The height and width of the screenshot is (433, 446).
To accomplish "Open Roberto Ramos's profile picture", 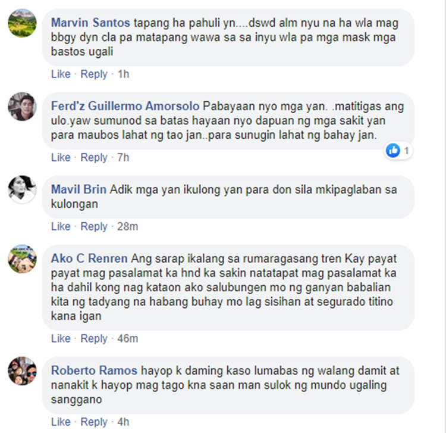I will [x=22, y=371].
